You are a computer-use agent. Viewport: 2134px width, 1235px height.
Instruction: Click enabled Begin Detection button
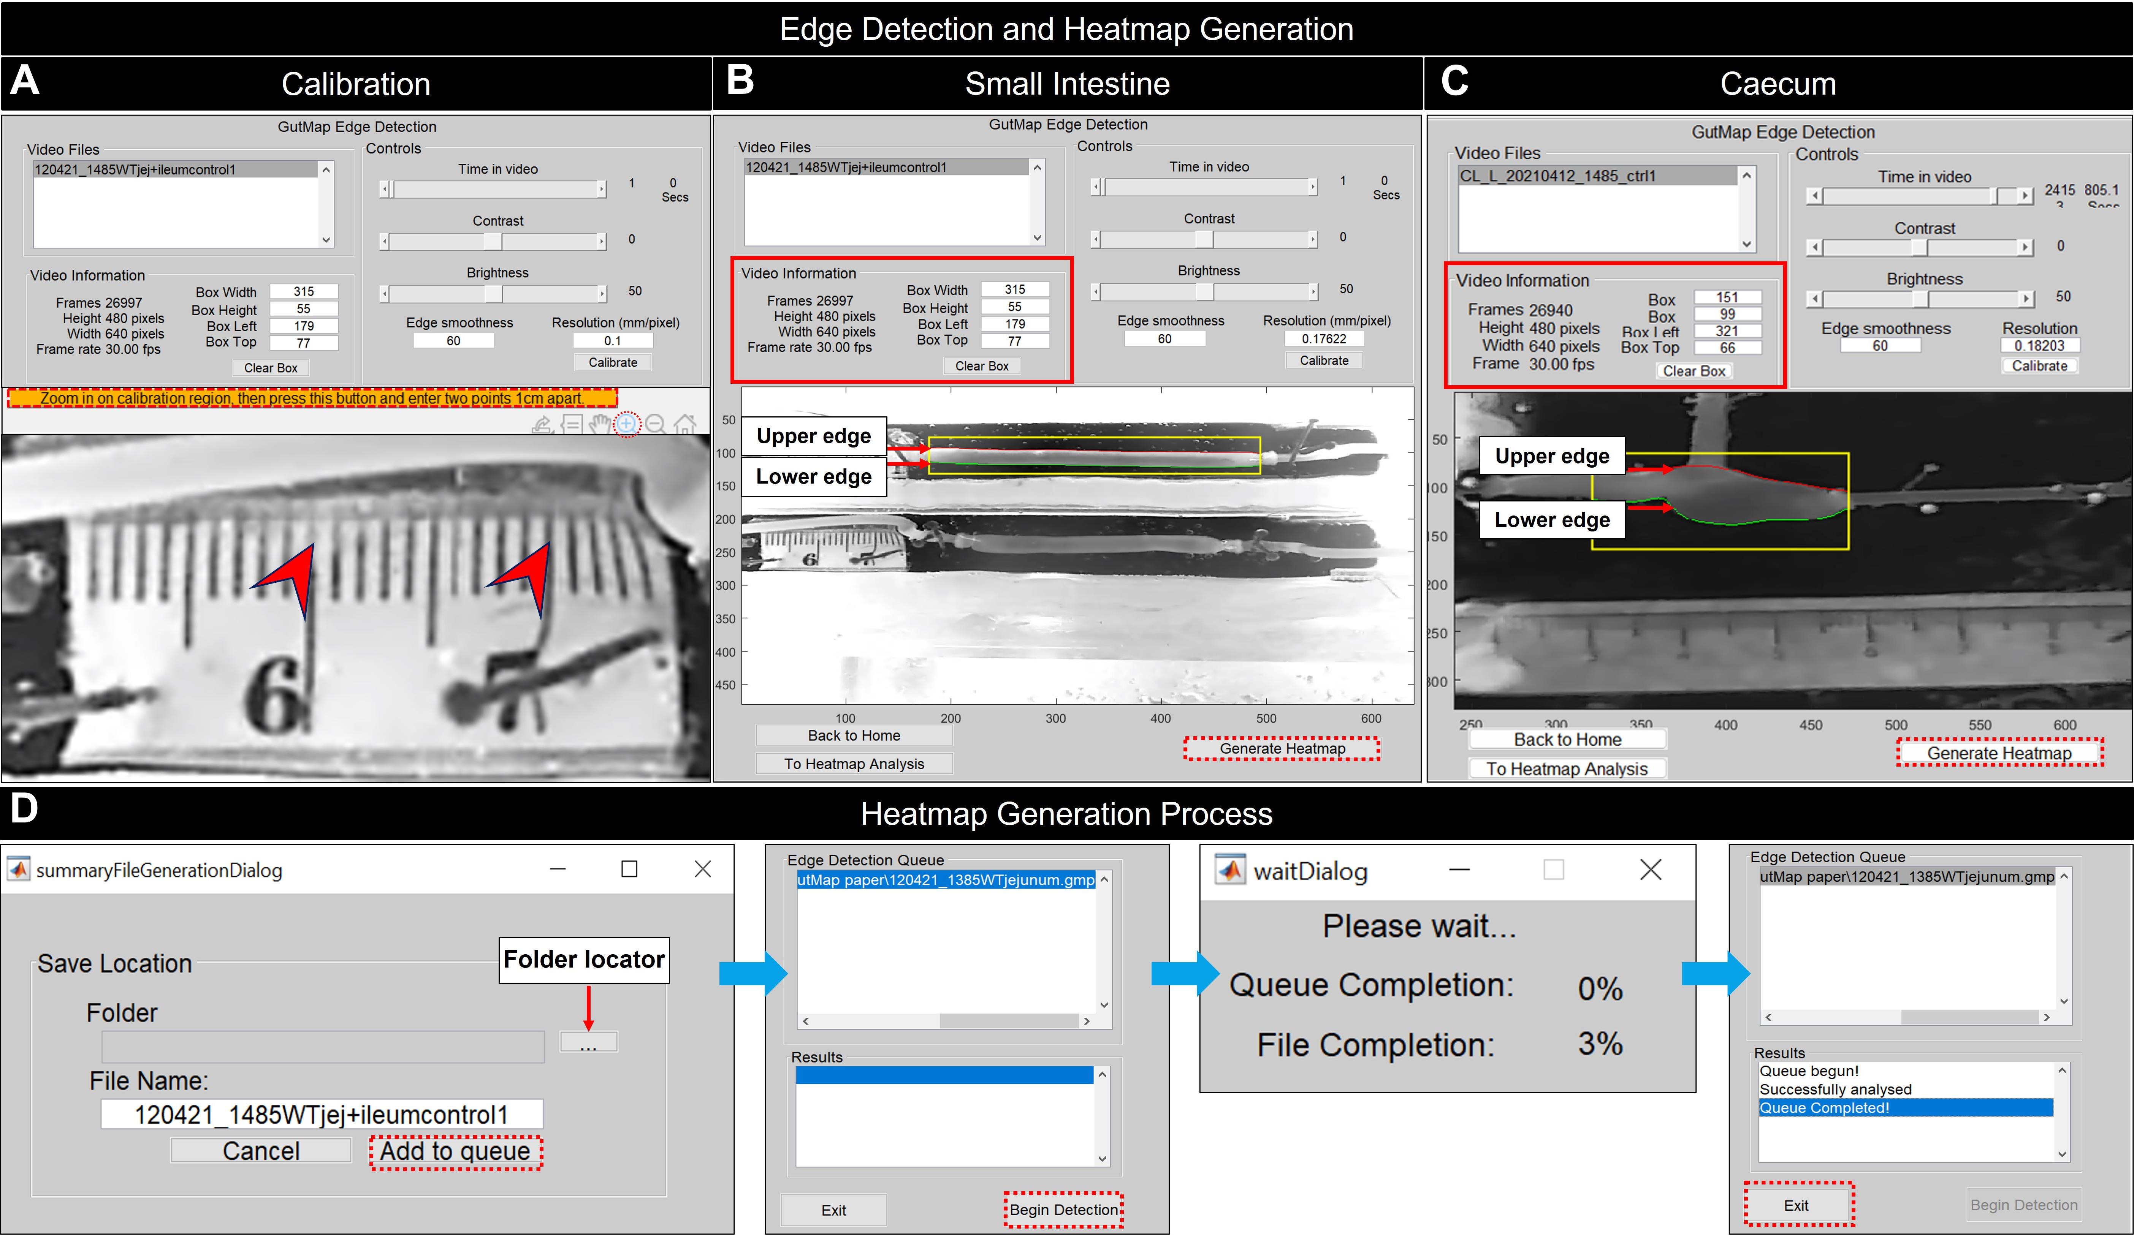pyautogui.click(x=1064, y=1210)
